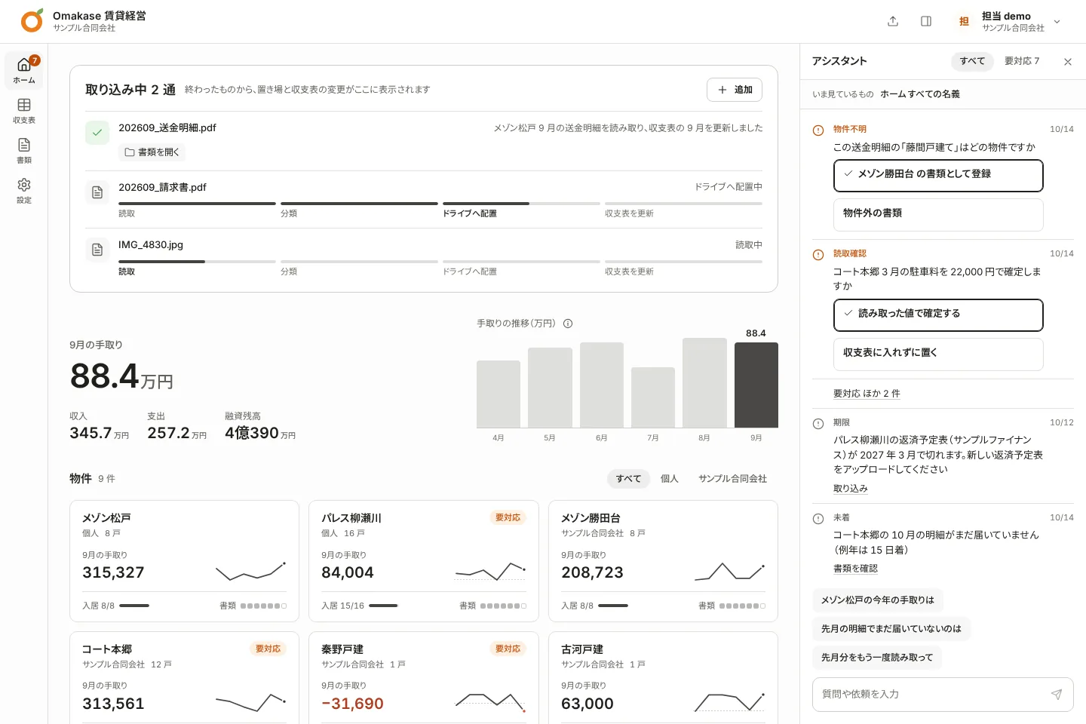Click the 9月 bar in the chart
Image resolution: width=1086 pixels, height=724 pixels.
click(x=756, y=385)
